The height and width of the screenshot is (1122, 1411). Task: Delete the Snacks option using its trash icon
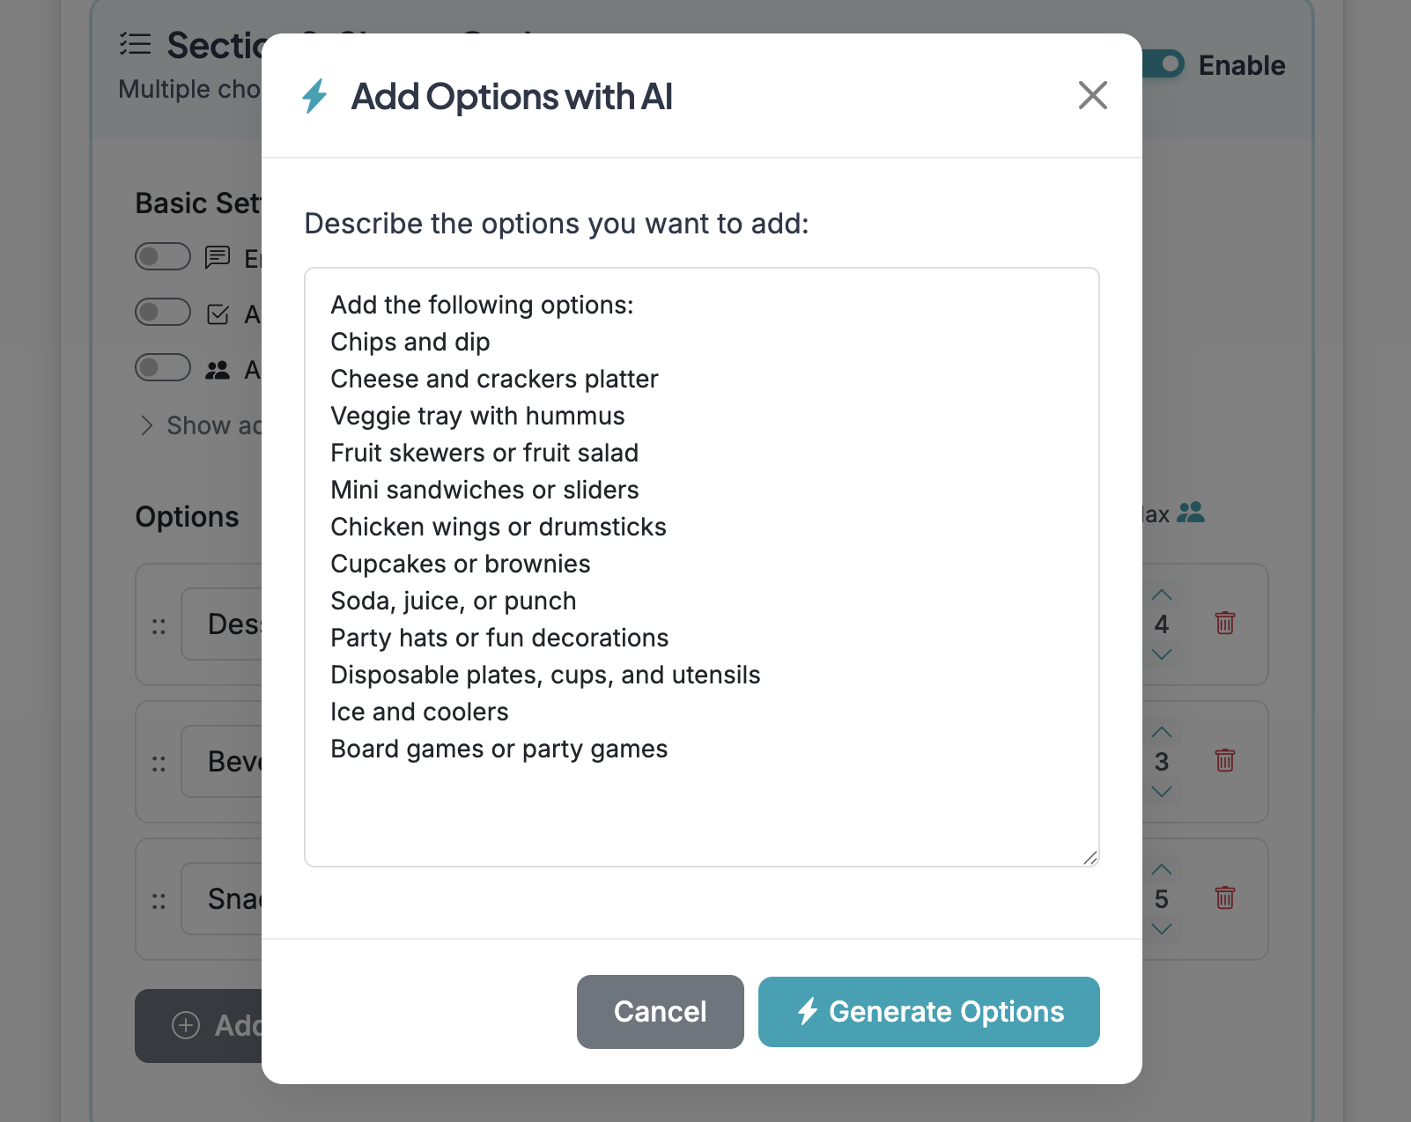pos(1224,898)
